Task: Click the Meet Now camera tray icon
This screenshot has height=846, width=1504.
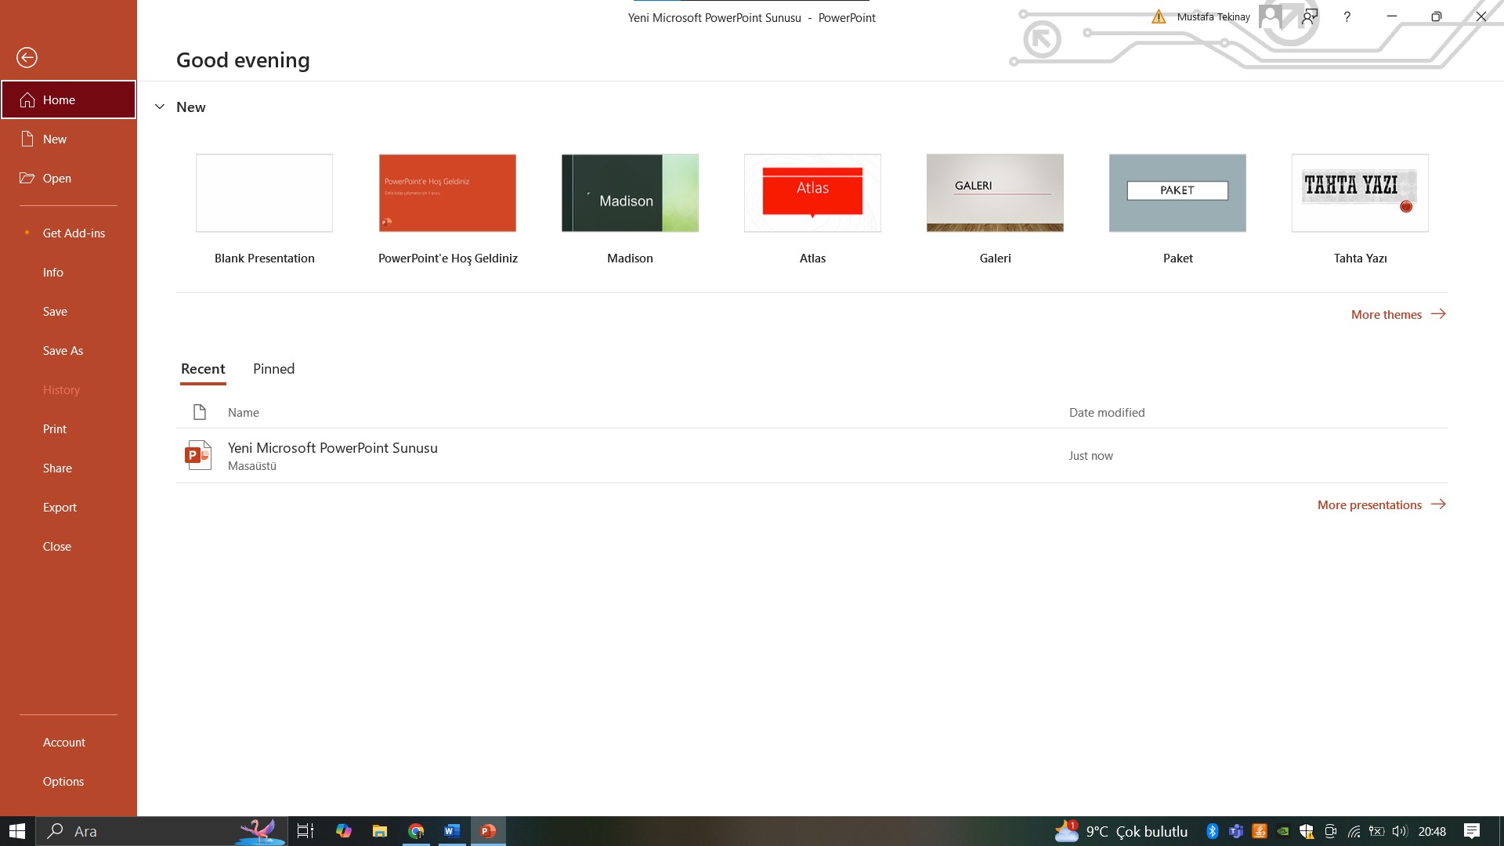Action: 1330,831
